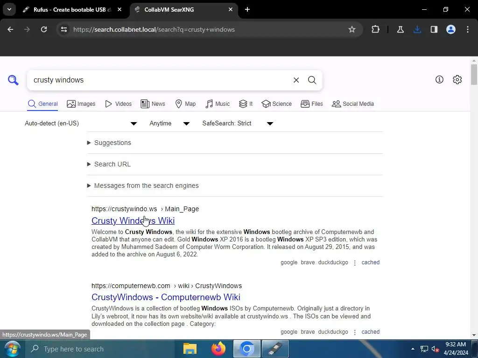Click duckduckgo engine under first result
This screenshot has height=358, width=478.
click(333, 262)
